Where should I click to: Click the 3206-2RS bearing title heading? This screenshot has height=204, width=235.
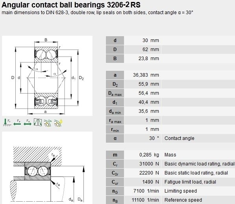click(x=71, y=5)
